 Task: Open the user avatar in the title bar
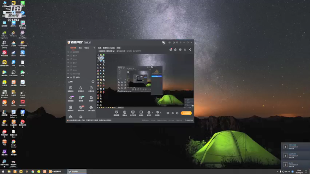pyautogui.click(x=164, y=43)
